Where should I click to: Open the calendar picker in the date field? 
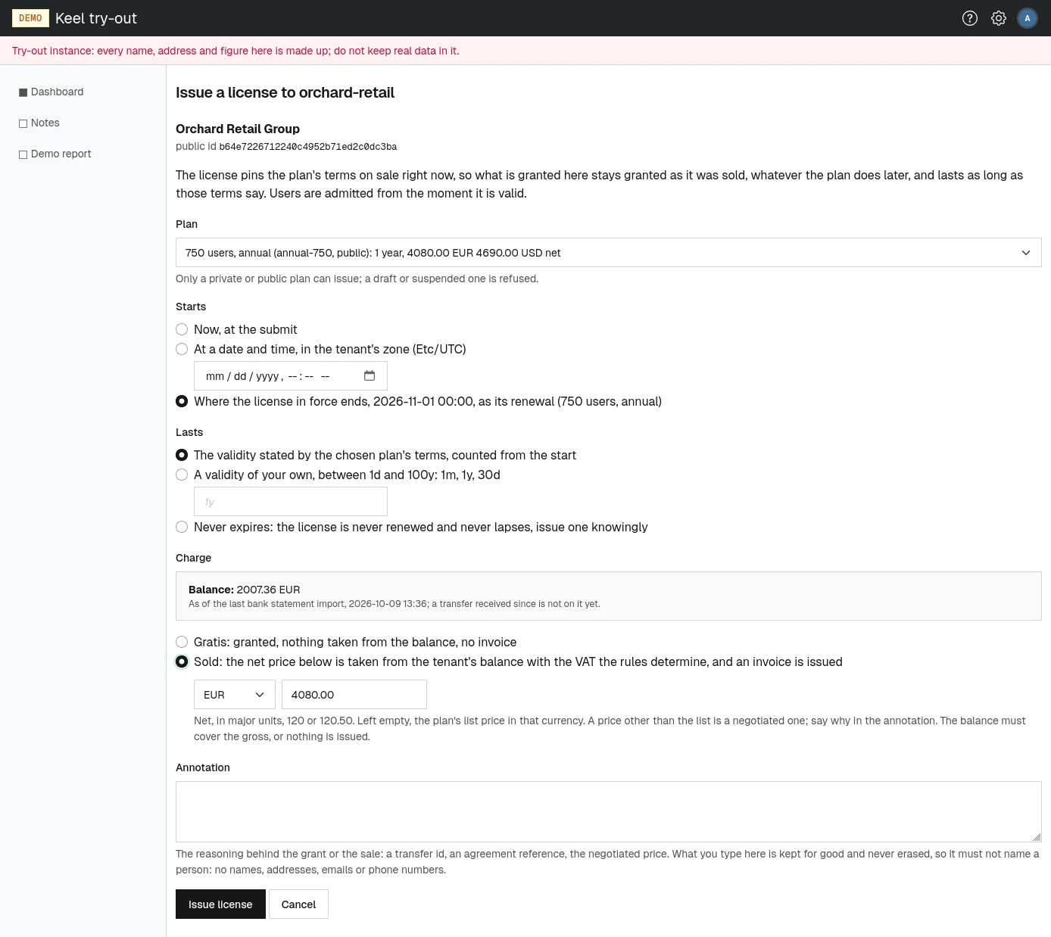[x=370, y=376]
